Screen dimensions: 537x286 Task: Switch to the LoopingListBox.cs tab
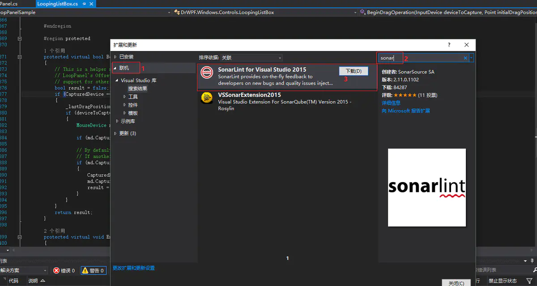click(57, 4)
